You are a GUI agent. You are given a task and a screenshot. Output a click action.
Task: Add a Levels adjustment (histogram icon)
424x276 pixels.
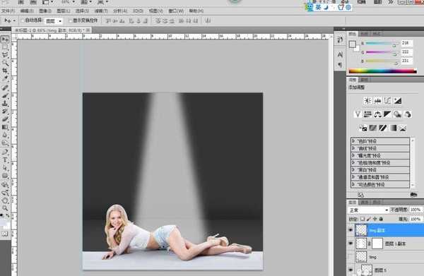[377, 101]
